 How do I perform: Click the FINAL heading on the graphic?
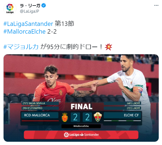81,107
